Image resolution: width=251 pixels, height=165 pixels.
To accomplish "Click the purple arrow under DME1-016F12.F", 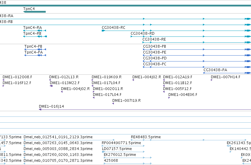I will 4,86.
